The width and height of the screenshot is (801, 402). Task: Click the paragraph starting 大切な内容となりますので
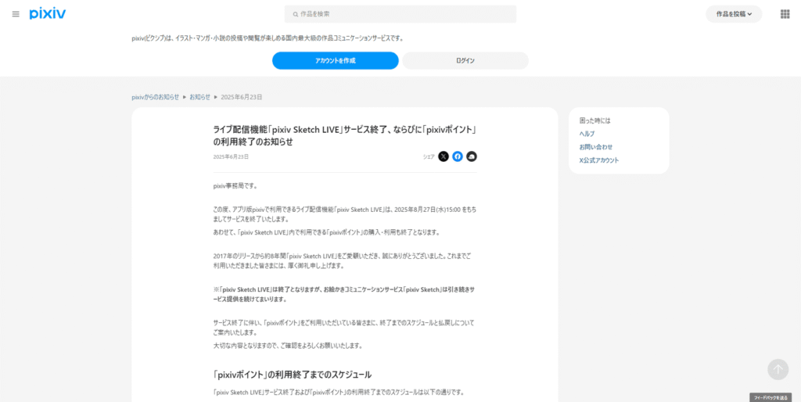click(288, 346)
